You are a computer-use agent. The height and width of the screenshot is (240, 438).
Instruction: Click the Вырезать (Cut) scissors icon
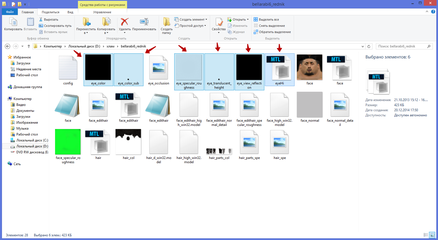click(x=41, y=19)
